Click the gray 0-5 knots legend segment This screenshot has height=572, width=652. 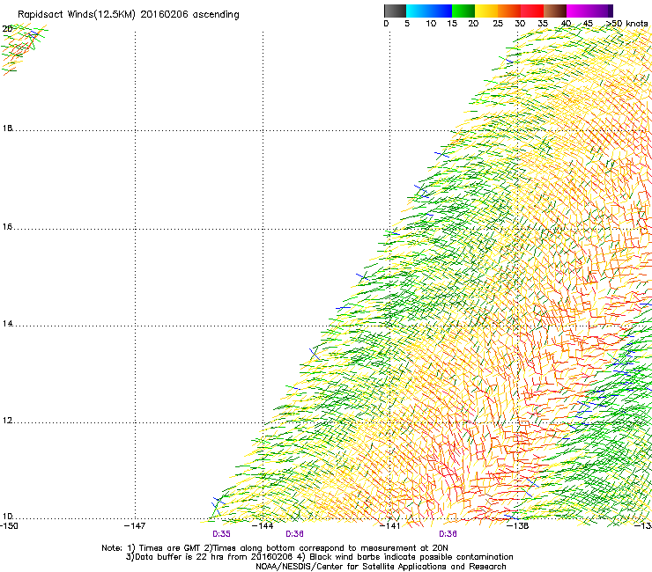pos(395,11)
